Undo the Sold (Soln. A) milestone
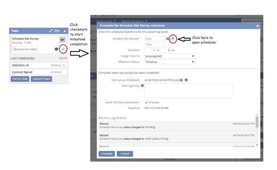 (x=64, y=65)
